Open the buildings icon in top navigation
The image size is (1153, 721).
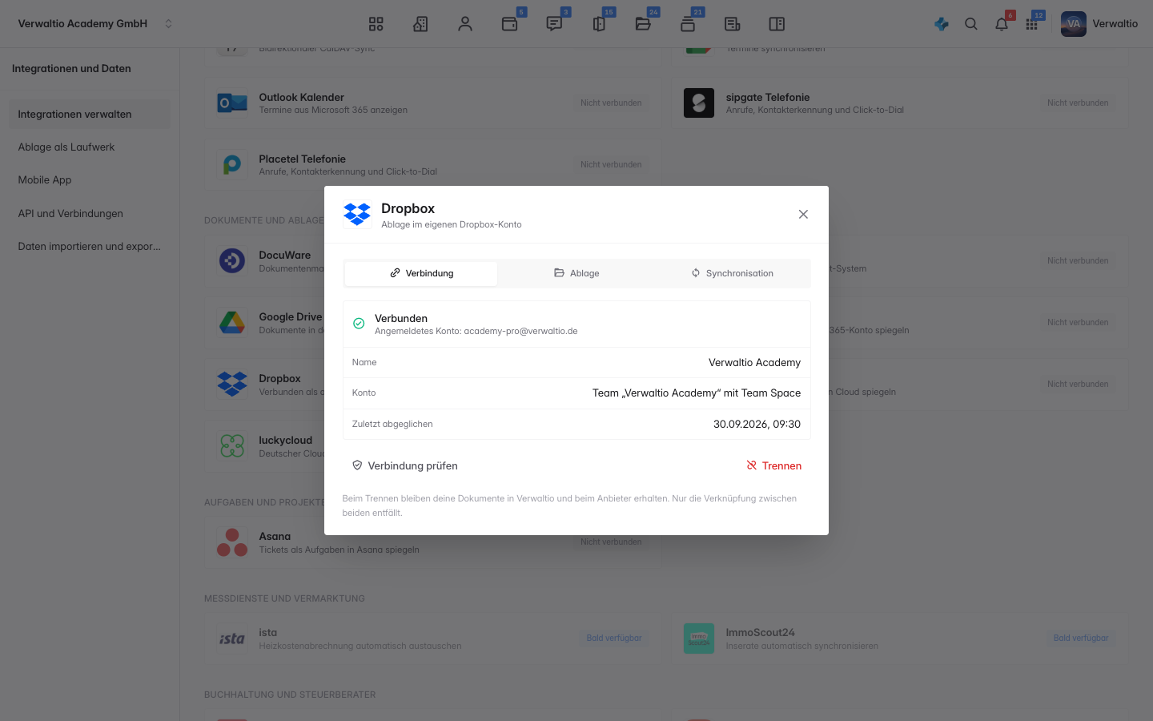click(420, 24)
